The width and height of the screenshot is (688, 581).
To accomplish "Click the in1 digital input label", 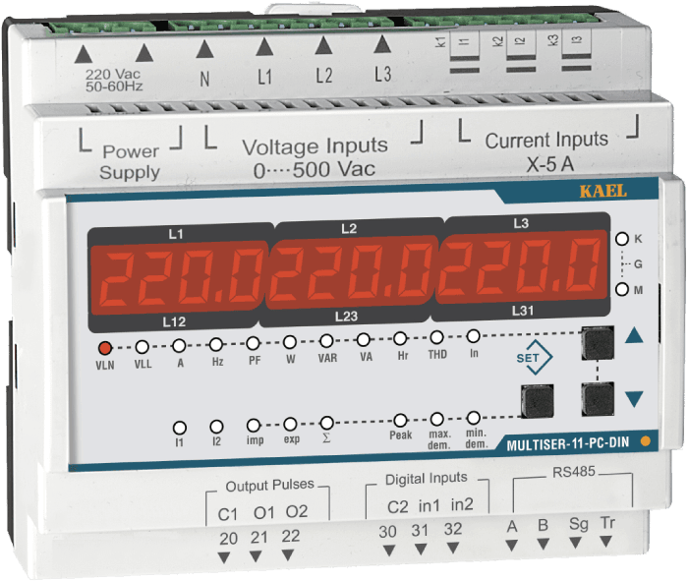I will (430, 506).
